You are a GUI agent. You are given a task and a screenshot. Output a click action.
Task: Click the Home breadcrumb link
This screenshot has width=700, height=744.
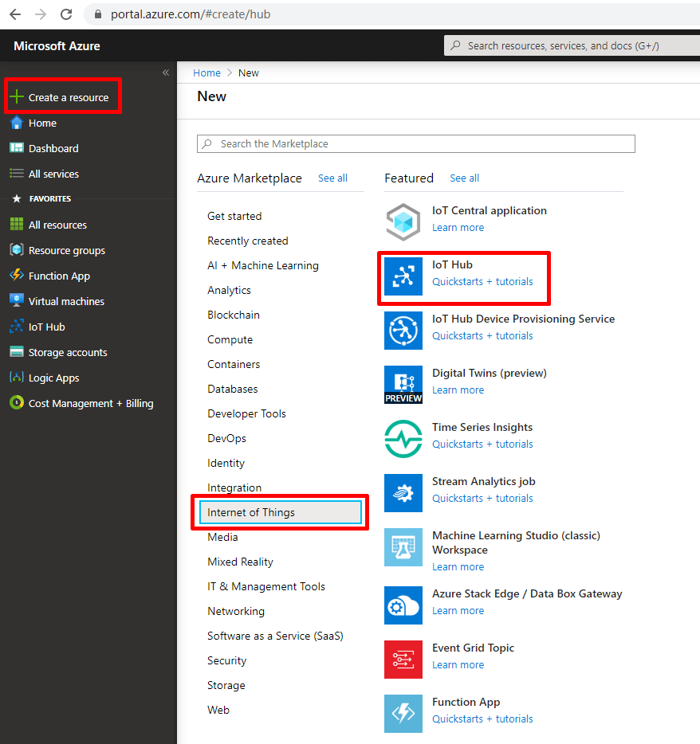pyautogui.click(x=206, y=72)
